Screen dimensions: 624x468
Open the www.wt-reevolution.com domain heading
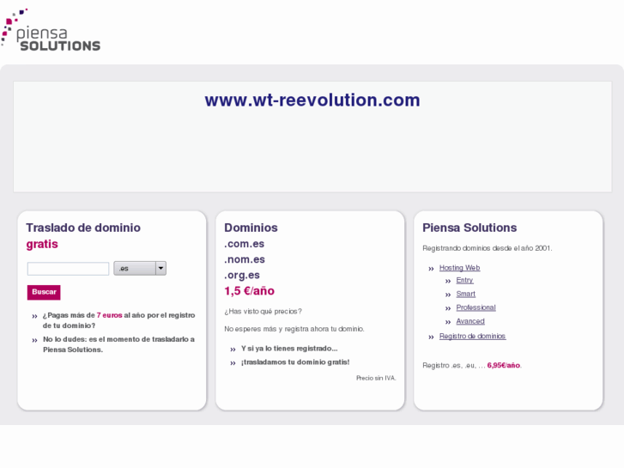point(312,100)
